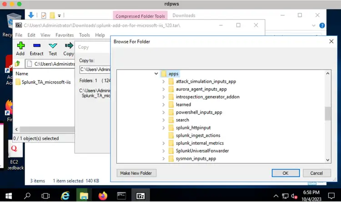Click the 7-Zip taskbar icon
Image resolution: width=341 pixels, height=202 pixels.
point(140,196)
